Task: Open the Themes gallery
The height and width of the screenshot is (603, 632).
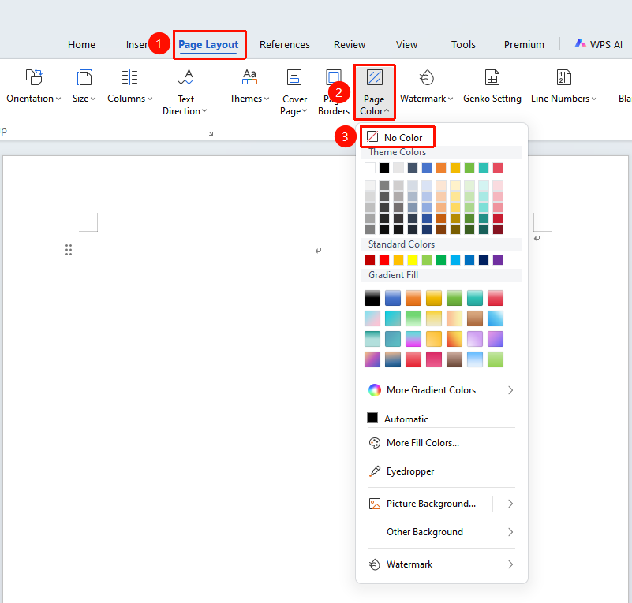Action: 249,87
